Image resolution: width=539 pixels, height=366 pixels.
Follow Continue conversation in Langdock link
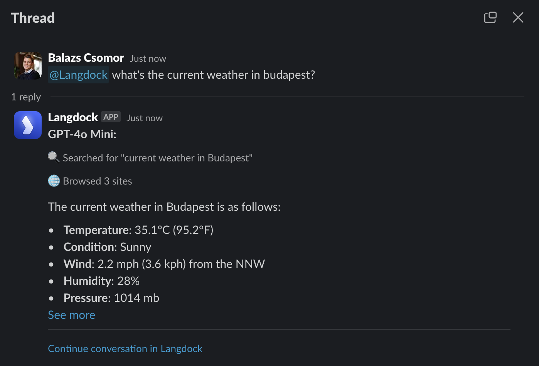point(125,349)
